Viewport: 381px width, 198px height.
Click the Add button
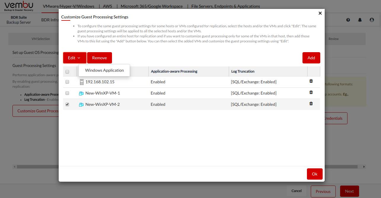[311, 58]
